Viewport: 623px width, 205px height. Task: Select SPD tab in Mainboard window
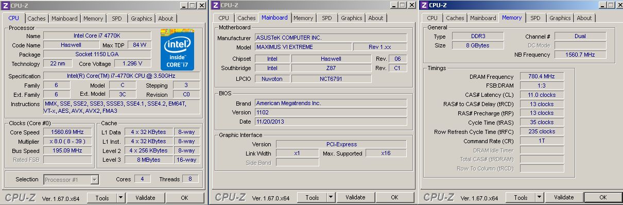tap(327, 18)
